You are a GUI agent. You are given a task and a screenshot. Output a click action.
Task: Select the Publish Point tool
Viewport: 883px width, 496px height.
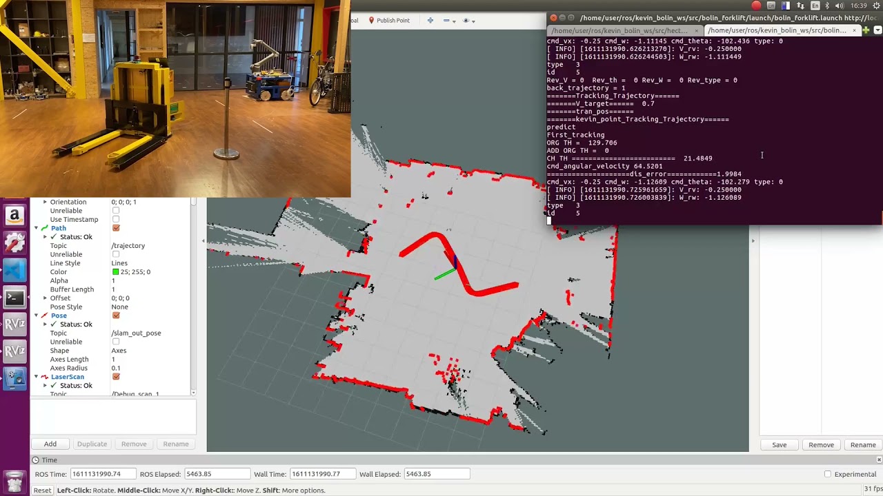[x=389, y=21]
